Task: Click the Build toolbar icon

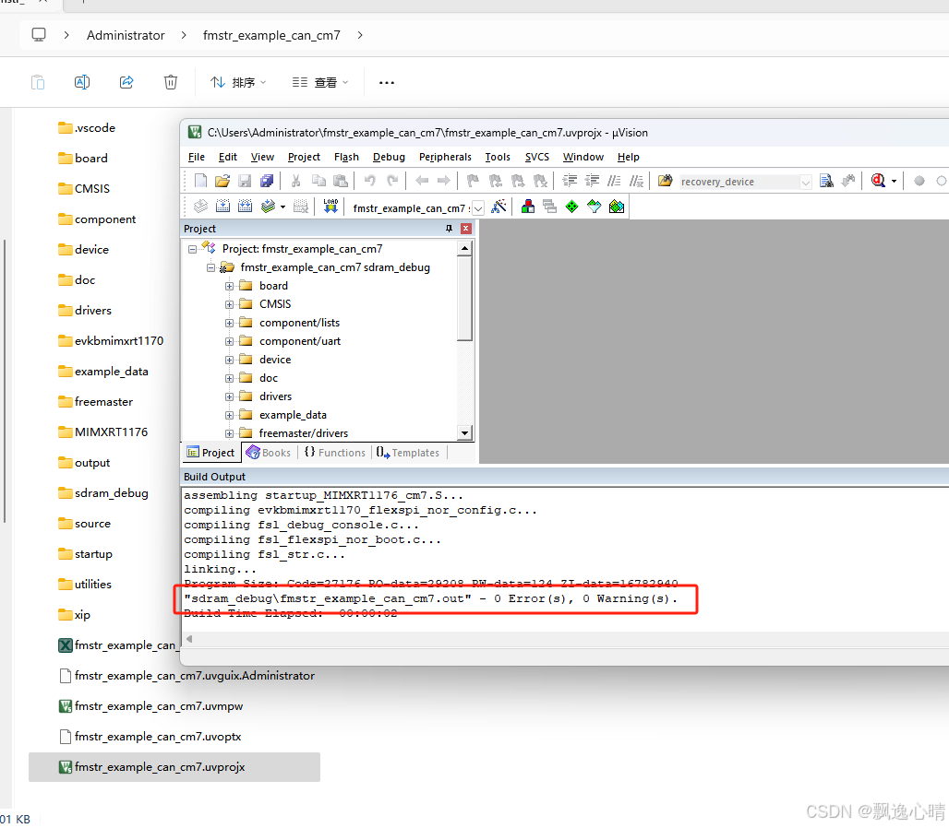Action: tap(222, 207)
